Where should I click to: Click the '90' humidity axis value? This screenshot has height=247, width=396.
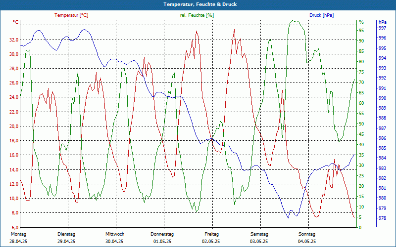pyautogui.click(x=361, y=41)
